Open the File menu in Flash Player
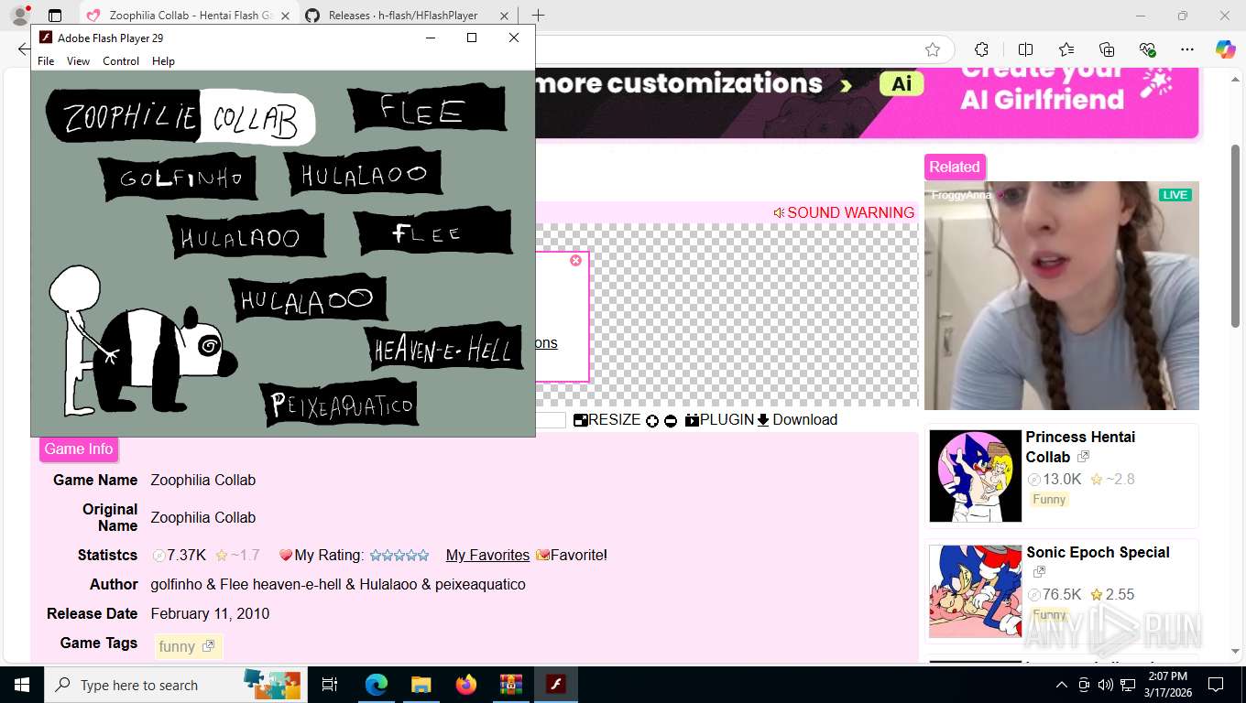 point(46,61)
